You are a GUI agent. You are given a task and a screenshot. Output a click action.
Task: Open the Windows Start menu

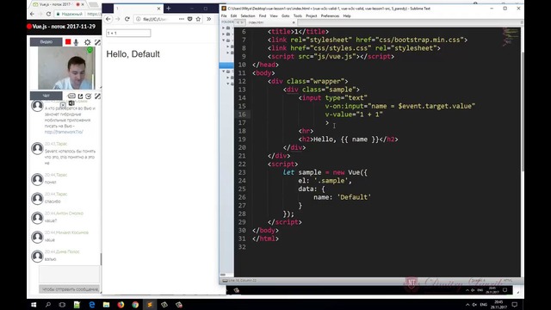(34, 305)
